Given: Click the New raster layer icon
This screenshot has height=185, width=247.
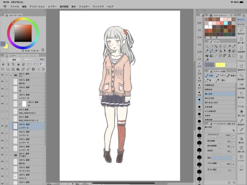Looking at the screenshot, I should tap(8, 69).
